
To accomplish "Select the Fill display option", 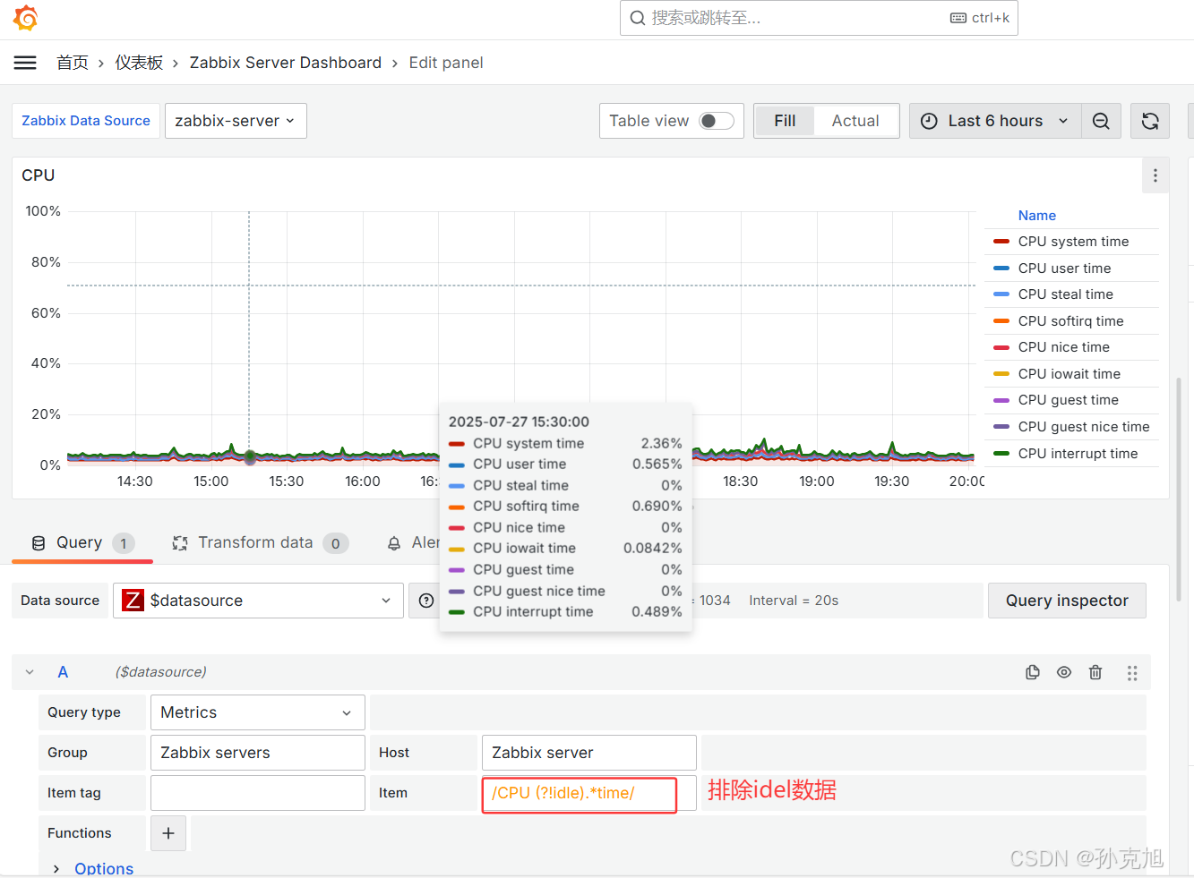I will click(x=785, y=121).
